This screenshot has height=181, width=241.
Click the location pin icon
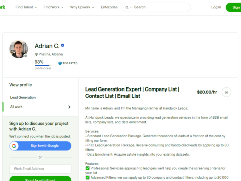point(36,54)
